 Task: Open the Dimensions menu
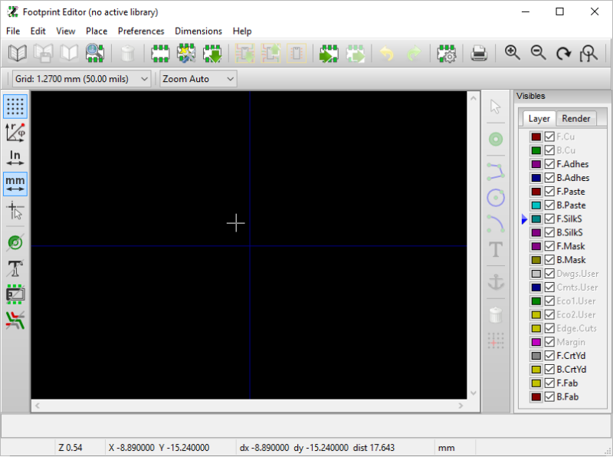coord(198,31)
